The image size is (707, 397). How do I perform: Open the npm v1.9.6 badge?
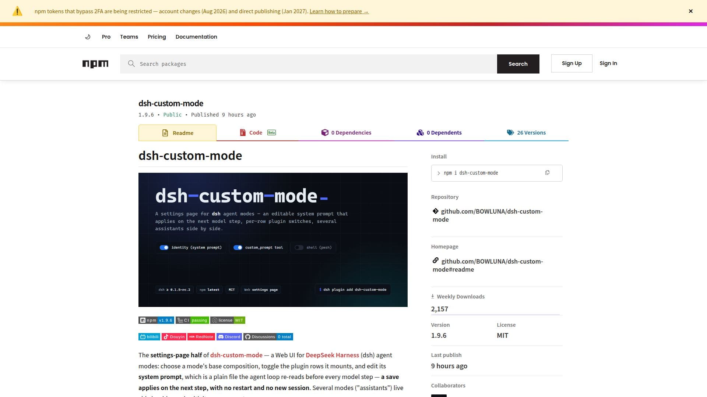[156, 320]
